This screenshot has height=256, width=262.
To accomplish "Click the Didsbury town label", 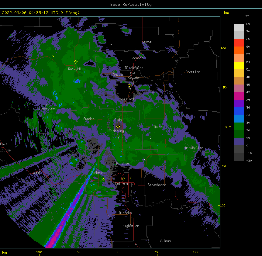I will (117, 131).
